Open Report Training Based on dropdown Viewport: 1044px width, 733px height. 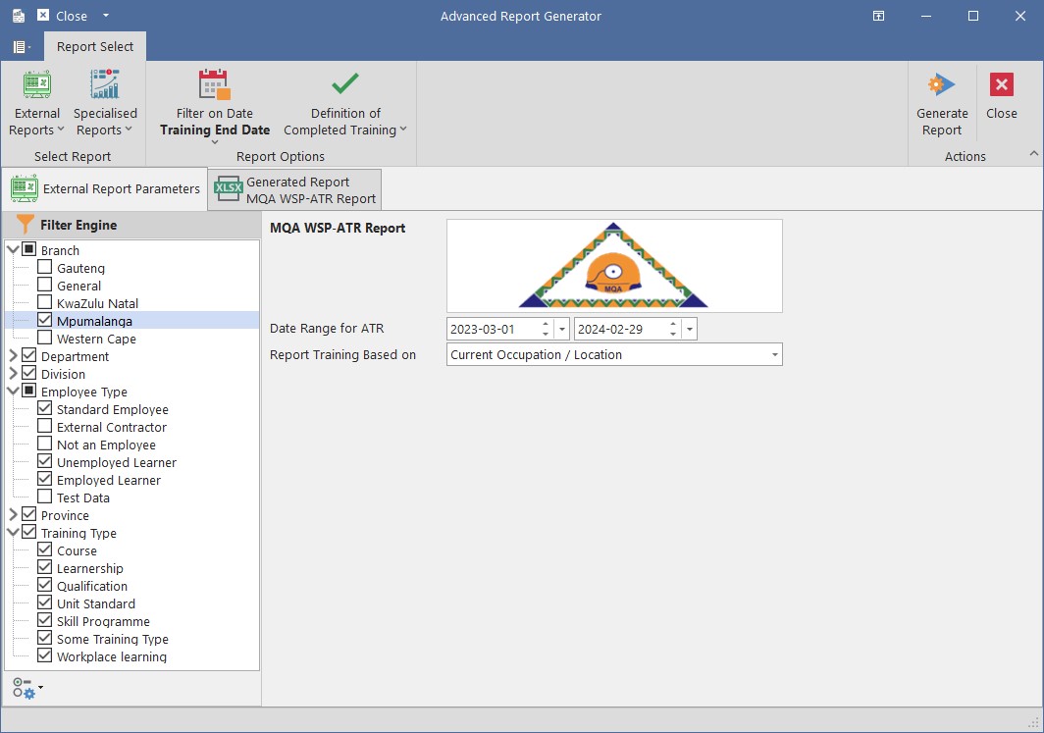(x=774, y=355)
